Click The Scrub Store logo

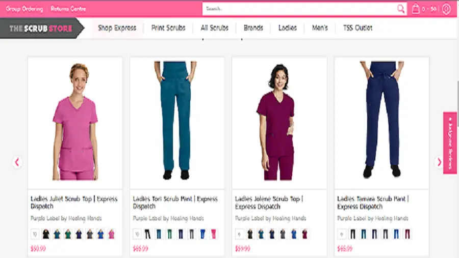[41, 28]
